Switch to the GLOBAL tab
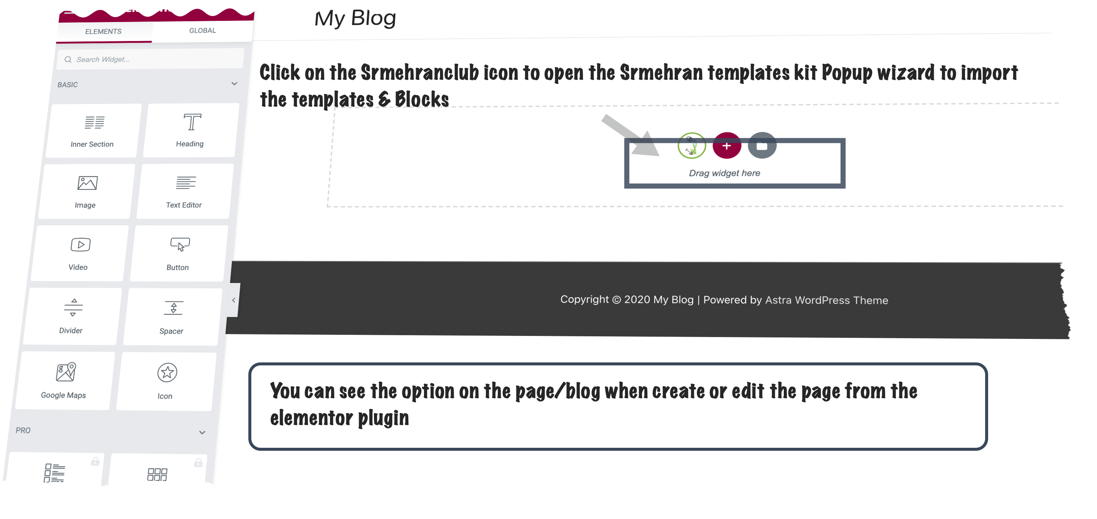 pos(202,30)
